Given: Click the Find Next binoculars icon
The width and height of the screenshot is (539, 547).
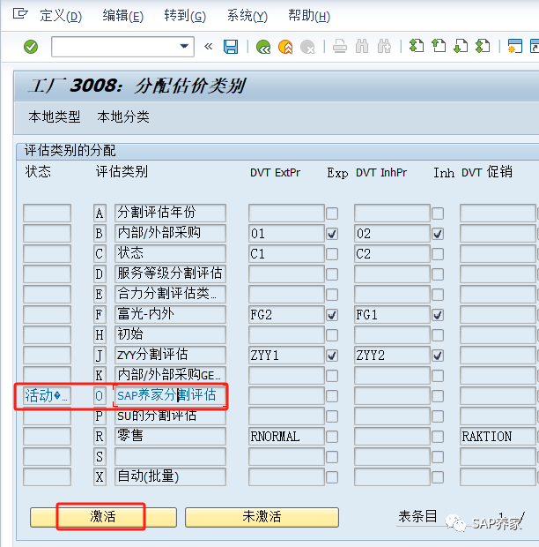Looking at the screenshot, I should pos(384,47).
